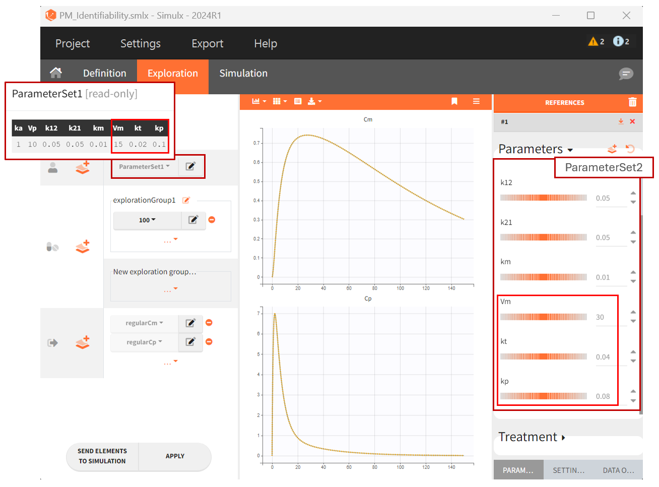
Task: Click Send Elements to Simulation button
Action: [102, 456]
